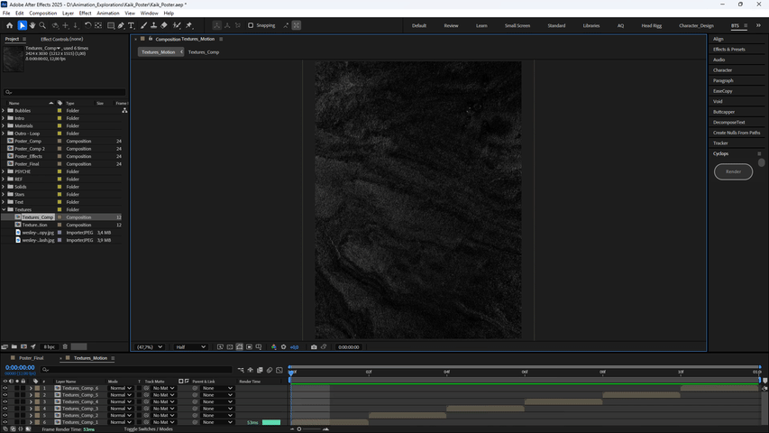Choose the Rectangle shape tool
The height and width of the screenshot is (433, 769).
tap(110, 25)
